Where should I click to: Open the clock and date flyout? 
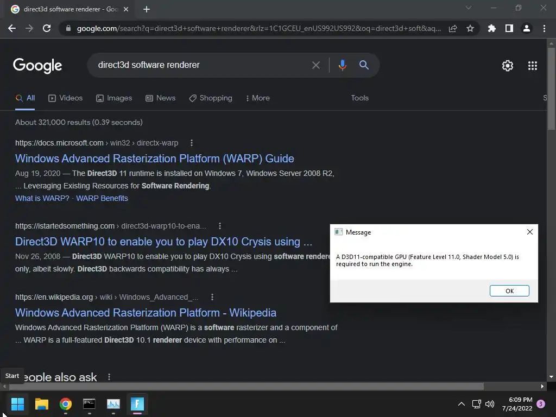pyautogui.click(x=517, y=404)
